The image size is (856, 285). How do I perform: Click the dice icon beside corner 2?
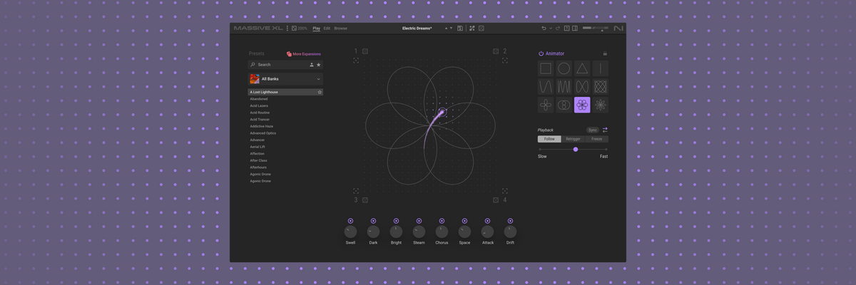tap(496, 51)
